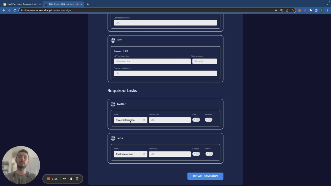Open the purple circular extension icon
Screen dimensions: 331x186
(x=305, y=10)
